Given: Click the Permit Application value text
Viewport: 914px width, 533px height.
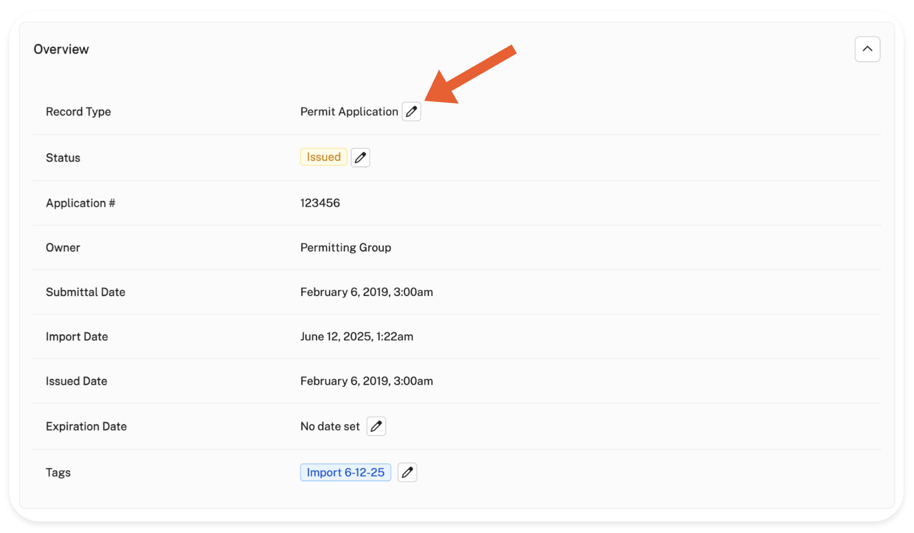Looking at the screenshot, I should pos(349,112).
